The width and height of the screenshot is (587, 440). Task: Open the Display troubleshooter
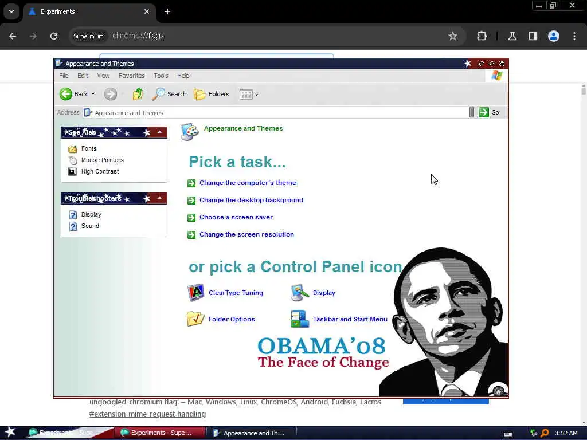pyautogui.click(x=91, y=214)
